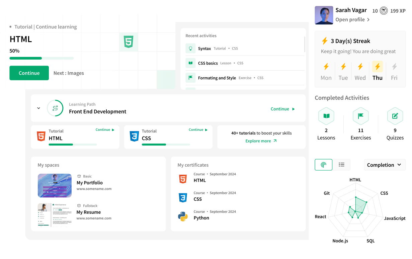Image resolution: width=412 pixels, height=259 pixels.
Task: Switch to list view of skills
Action: point(341,165)
